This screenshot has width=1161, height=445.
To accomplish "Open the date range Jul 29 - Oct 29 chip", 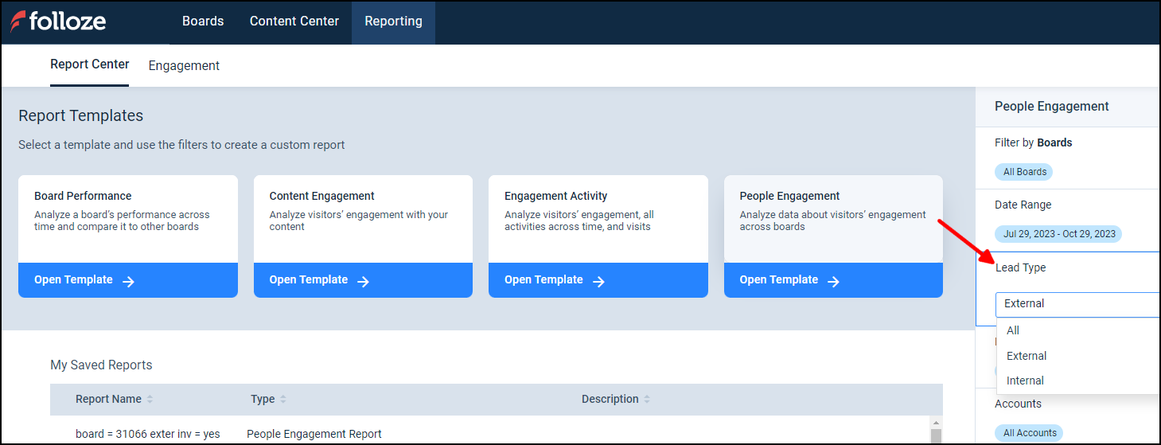I will 1058,234.
